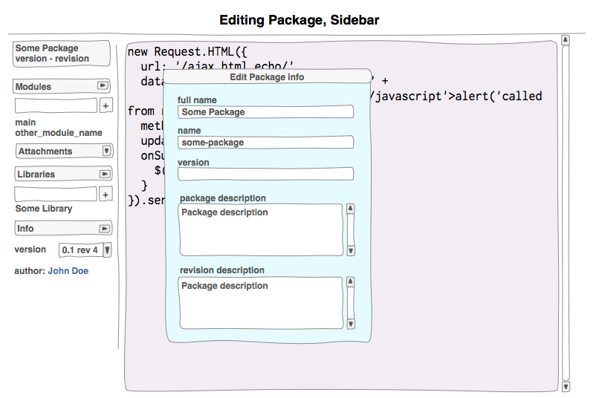This screenshot has width=599, height=398.
Task: Edit the package description textarea
Action: click(x=262, y=229)
